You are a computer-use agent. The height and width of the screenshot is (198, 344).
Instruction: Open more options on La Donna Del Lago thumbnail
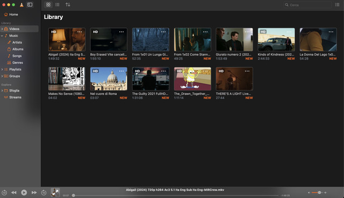[x=331, y=32]
